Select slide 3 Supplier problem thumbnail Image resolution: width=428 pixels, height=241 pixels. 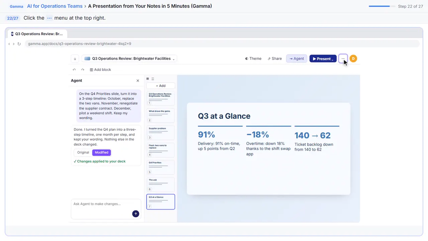tap(160, 133)
